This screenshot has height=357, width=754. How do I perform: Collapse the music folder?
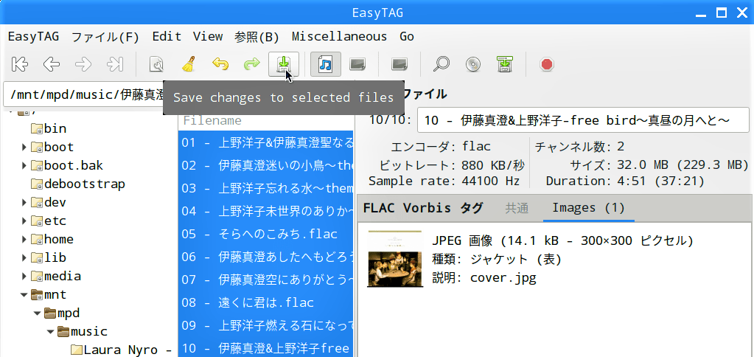click(51, 331)
